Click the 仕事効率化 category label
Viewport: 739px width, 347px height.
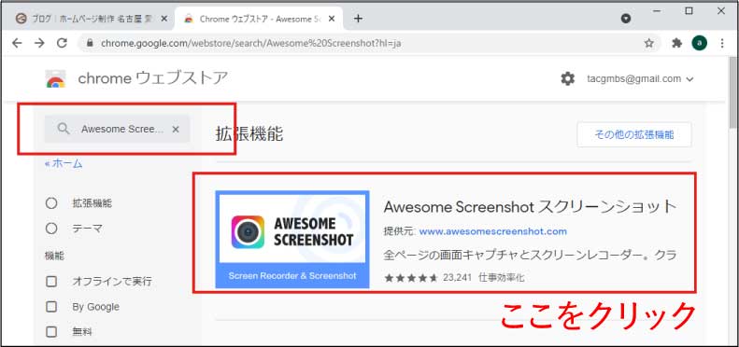click(x=501, y=278)
